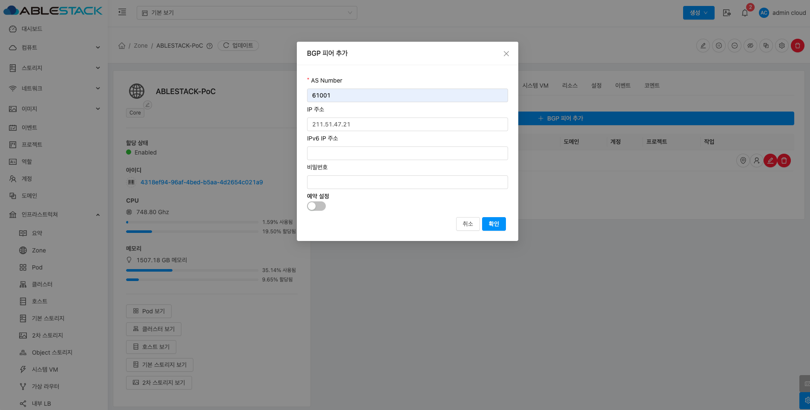Click the notifications bell icon
Screen dimensions: 810x410
744,13
